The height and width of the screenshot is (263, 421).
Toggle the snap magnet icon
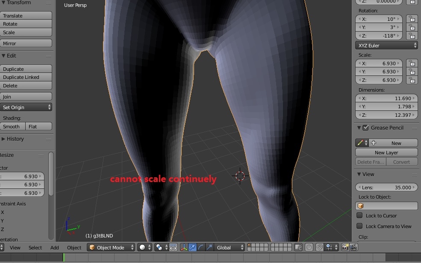coord(319,247)
